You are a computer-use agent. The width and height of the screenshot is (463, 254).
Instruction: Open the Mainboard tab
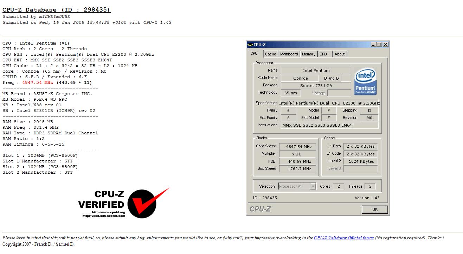pyautogui.click(x=289, y=54)
